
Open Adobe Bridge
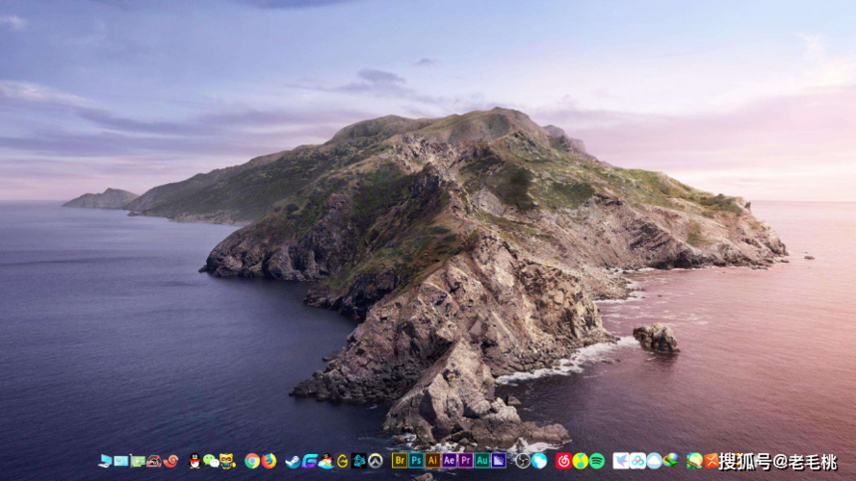[x=399, y=461]
